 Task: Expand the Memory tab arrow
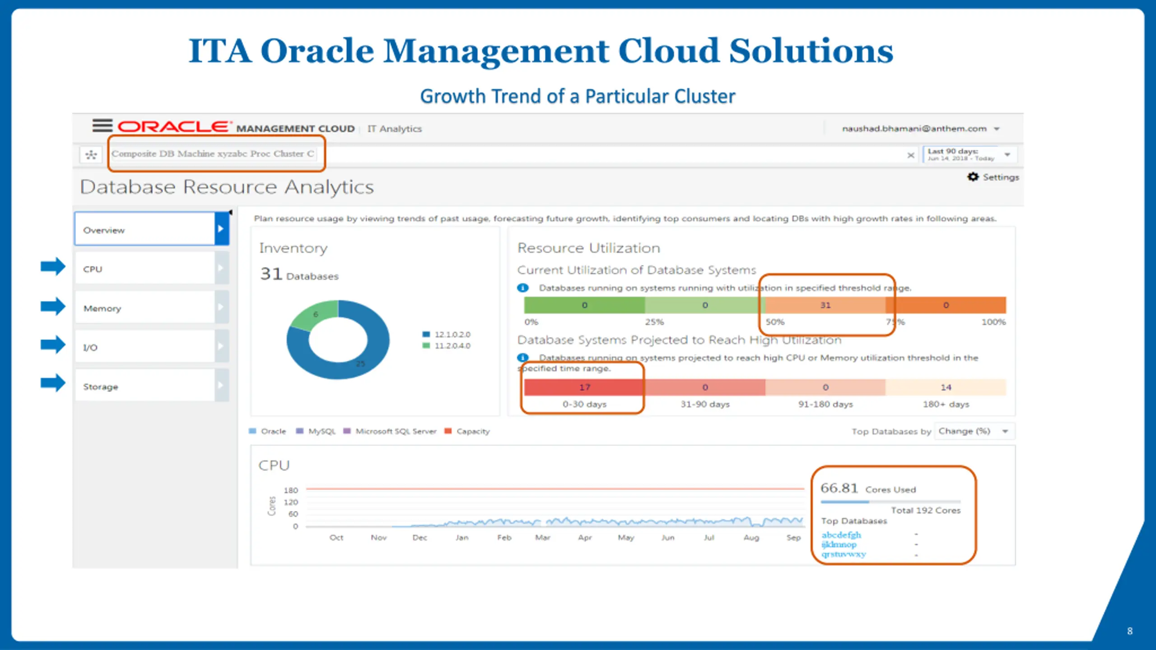pyautogui.click(x=221, y=307)
